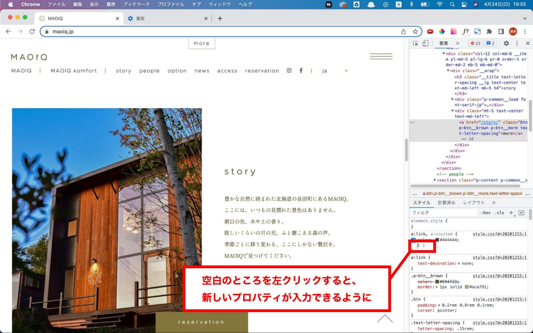533x333 pixels.
Task: Open the Instagram icon link
Action: (x=289, y=70)
